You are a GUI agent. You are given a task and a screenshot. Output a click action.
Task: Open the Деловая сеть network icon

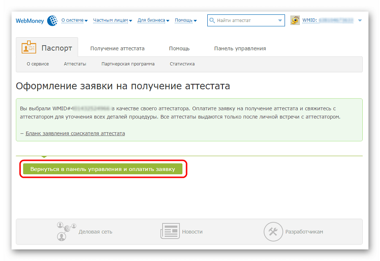pos(66,231)
